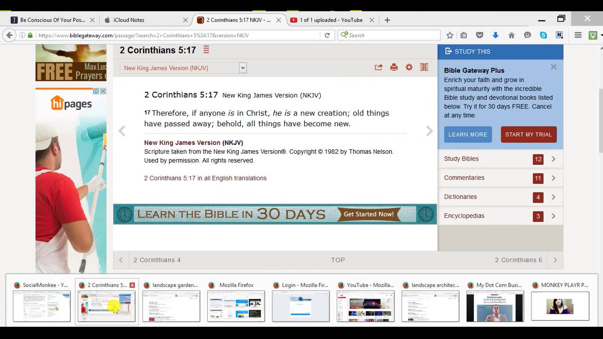Open the smiley chat toolbar icon

tap(528, 35)
